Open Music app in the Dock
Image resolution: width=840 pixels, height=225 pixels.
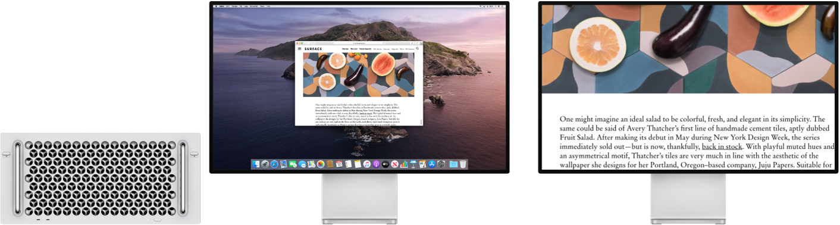367,164
